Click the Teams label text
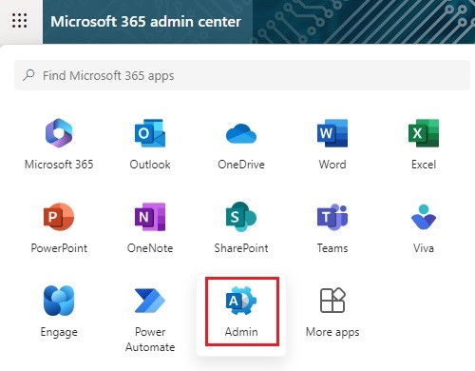The width and height of the screenshot is (475, 371). tap(332, 248)
